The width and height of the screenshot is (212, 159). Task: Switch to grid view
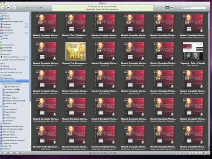(x=167, y=8)
